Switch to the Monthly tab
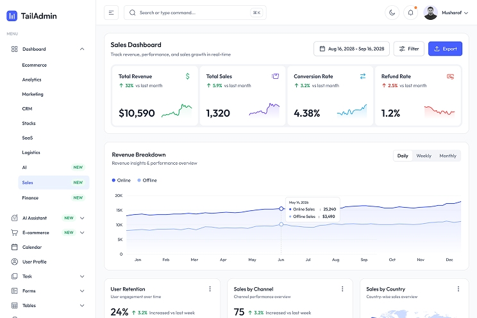Image resolution: width=477 pixels, height=318 pixels. tap(448, 156)
